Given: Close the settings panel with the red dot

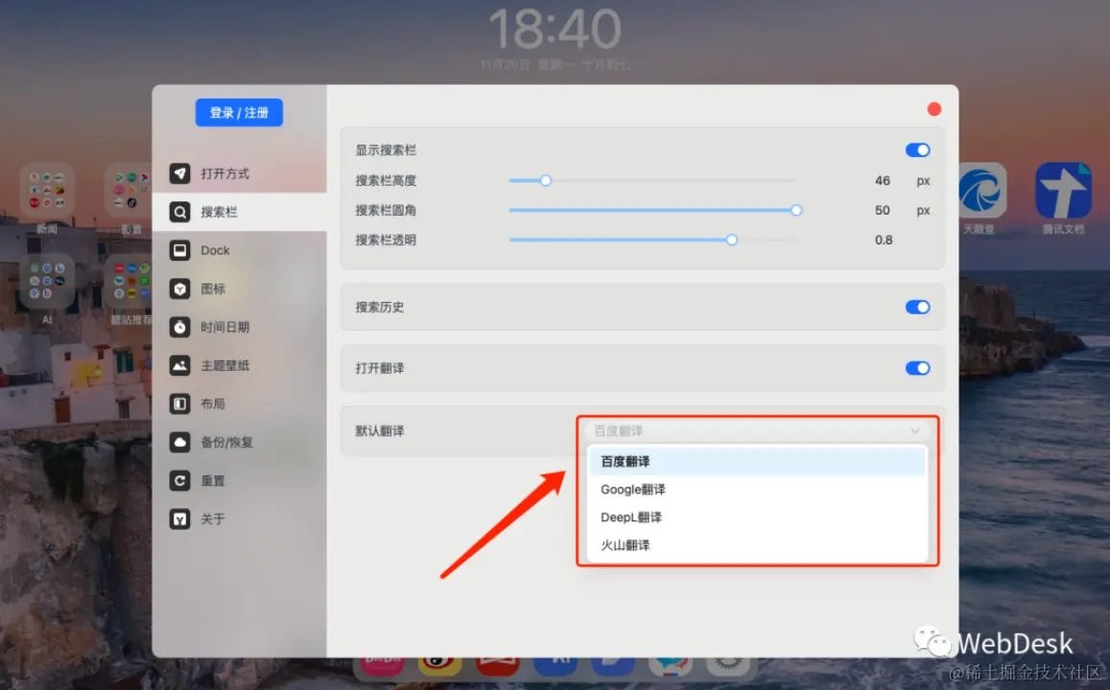Looking at the screenshot, I should [x=933, y=109].
